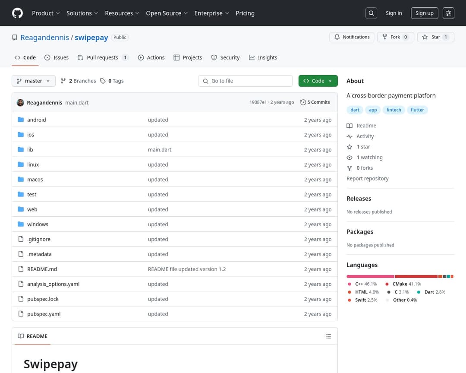Click the Notifications button
The height and width of the screenshot is (373, 466).
[x=352, y=37]
